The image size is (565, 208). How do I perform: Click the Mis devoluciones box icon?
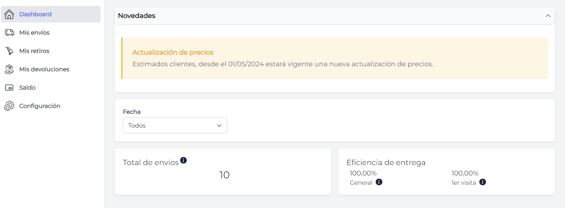[x=9, y=69]
